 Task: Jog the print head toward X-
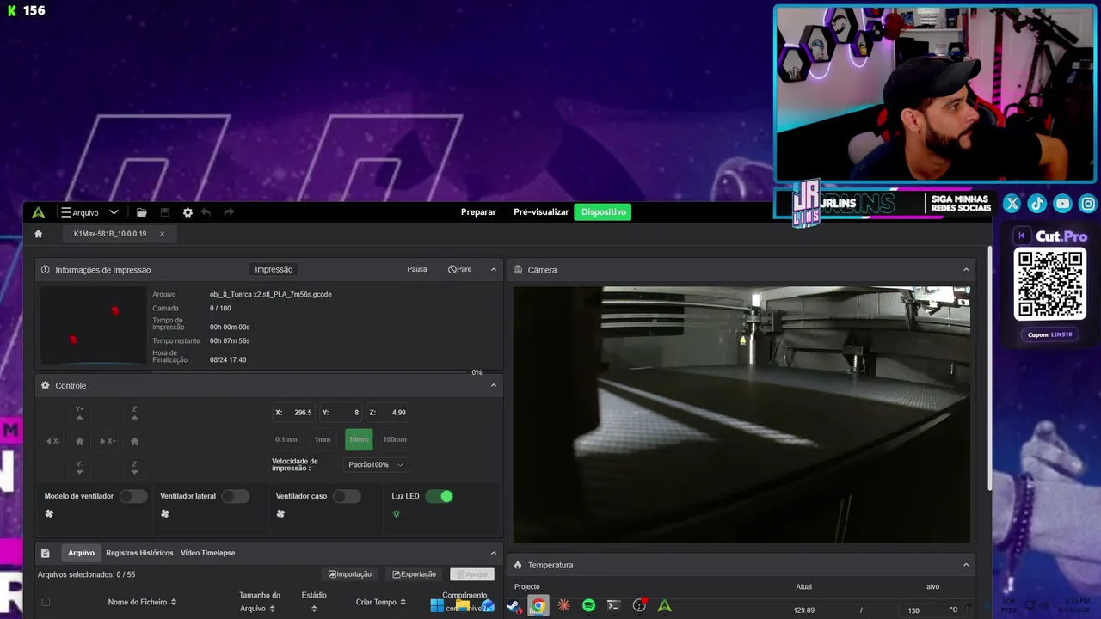[x=52, y=441]
